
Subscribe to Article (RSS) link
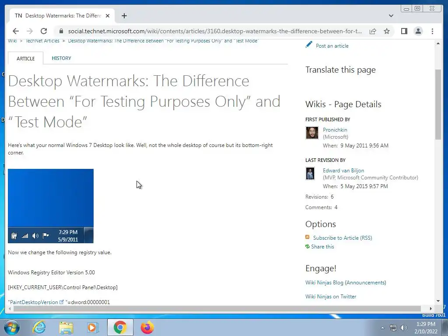tap(343, 238)
